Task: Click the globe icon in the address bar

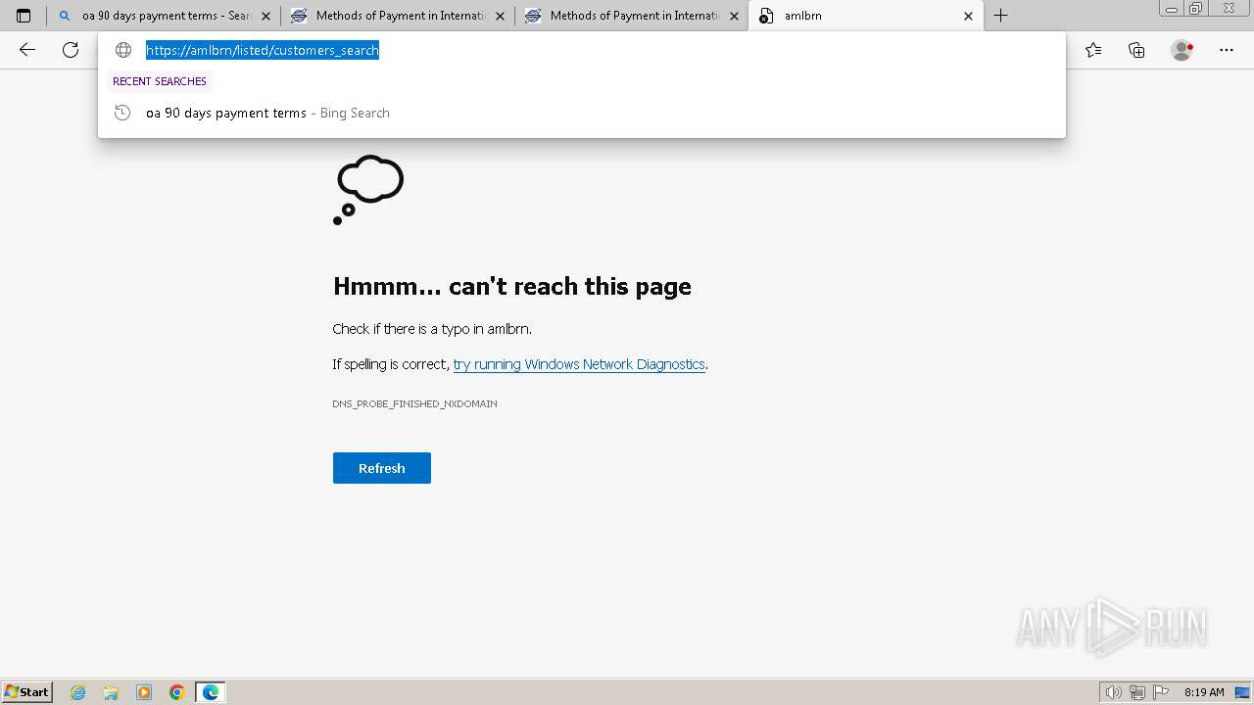Action: click(x=123, y=50)
